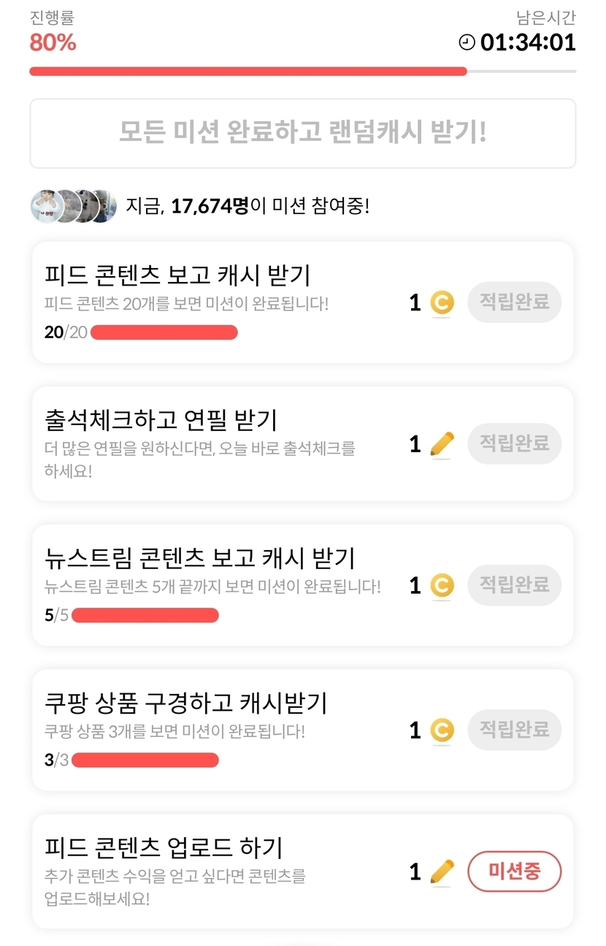The height and width of the screenshot is (946, 606).
Task: Click the overall 80% progress bar
Action: tap(302, 72)
